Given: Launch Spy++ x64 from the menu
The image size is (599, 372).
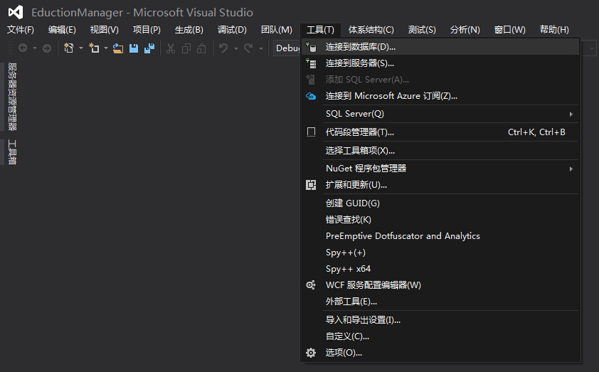Looking at the screenshot, I should (440, 269).
